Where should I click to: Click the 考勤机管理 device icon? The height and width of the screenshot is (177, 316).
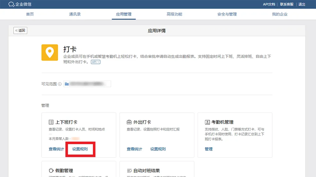pyautogui.click(x=207, y=122)
